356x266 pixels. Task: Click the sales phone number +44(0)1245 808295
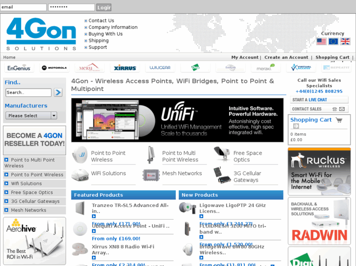tap(319, 91)
